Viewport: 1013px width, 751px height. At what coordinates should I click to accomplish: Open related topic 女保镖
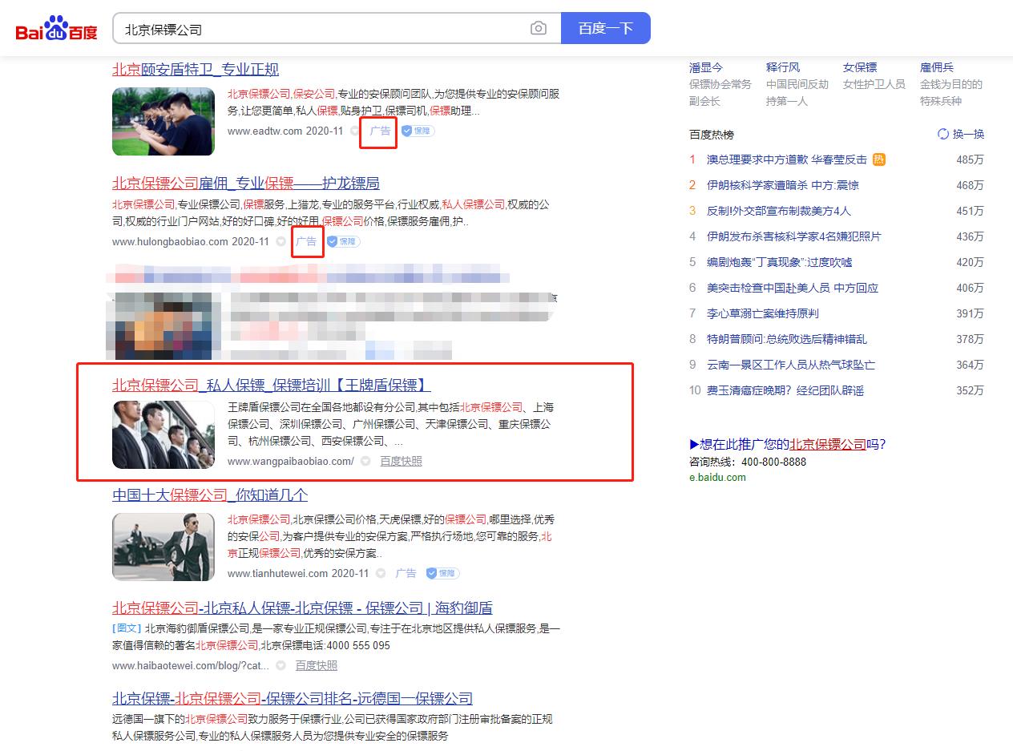point(860,67)
